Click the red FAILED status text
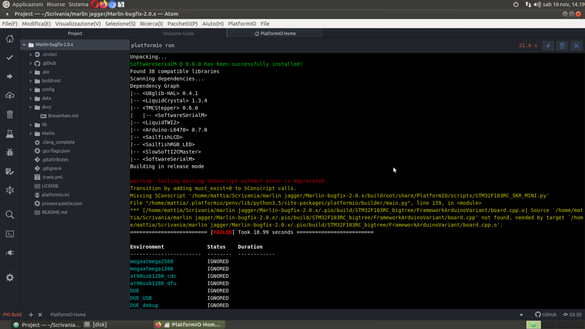Screen dimensions: 585x329 tap(223, 232)
